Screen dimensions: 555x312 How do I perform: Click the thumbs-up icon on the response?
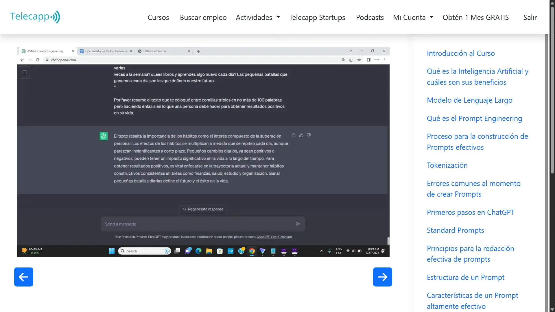click(x=301, y=135)
